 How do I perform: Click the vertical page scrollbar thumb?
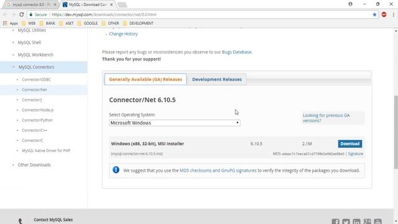point(396,132)
